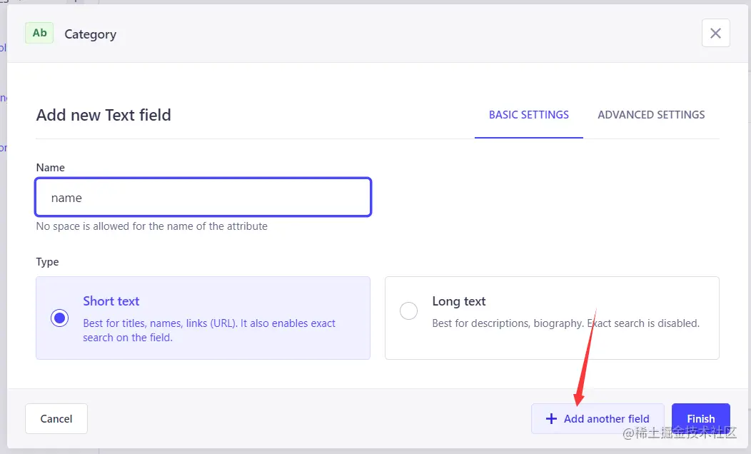
Task: Select the Long text radio button
Action: coord(408,312)
